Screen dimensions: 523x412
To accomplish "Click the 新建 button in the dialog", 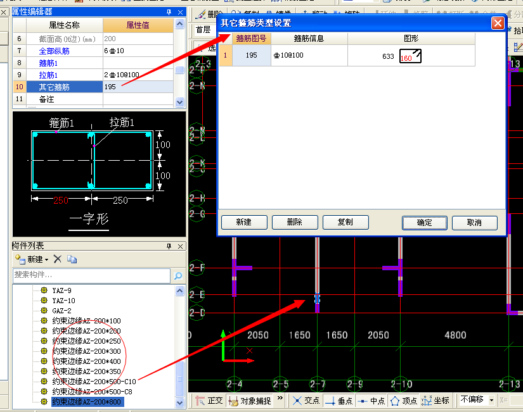I will coord(244,223).
